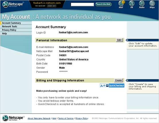The image size is (159, 123).
Task: Launch the IM messenger icon
Action: [x=131, y=5]
